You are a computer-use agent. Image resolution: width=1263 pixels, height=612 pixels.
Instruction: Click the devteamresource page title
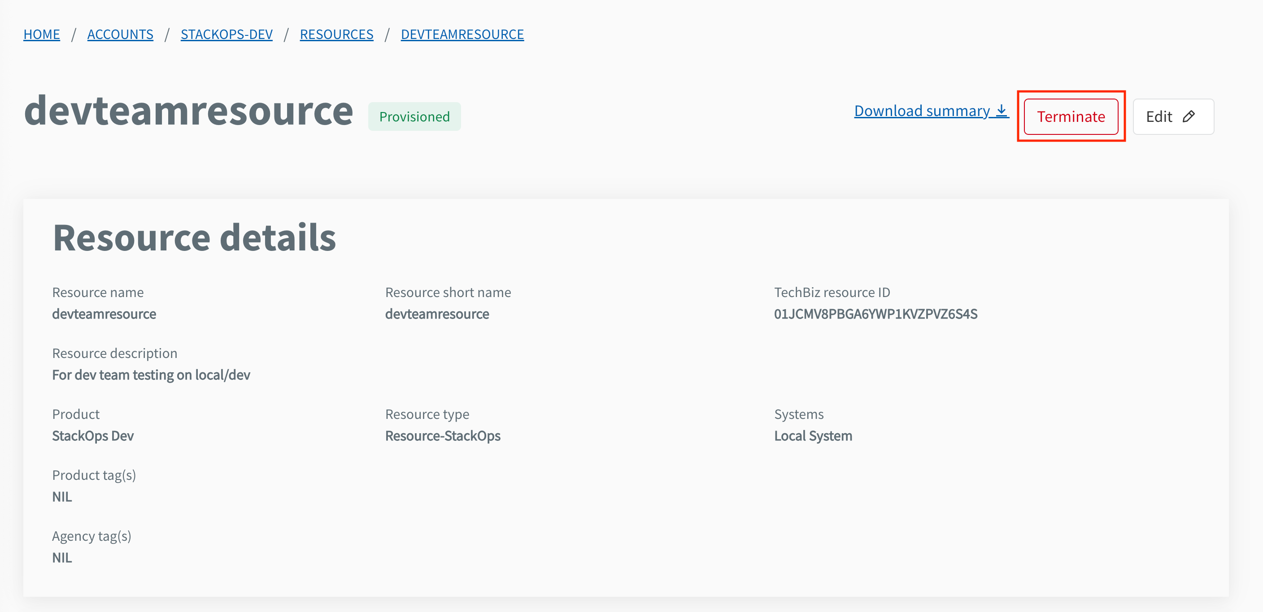coord(188,111)
